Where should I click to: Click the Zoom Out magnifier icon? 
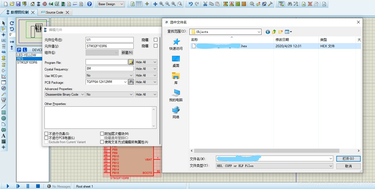[x=167, y=4]
